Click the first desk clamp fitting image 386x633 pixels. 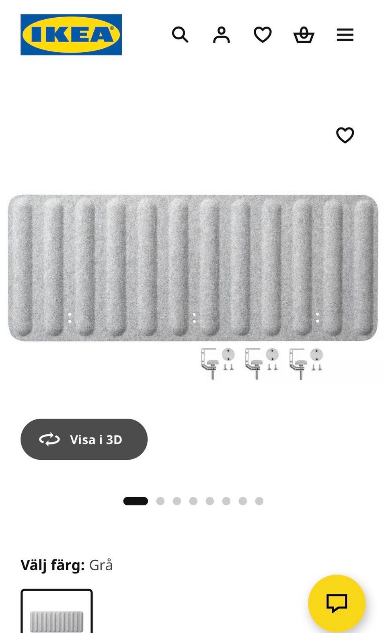click(217, 364)
